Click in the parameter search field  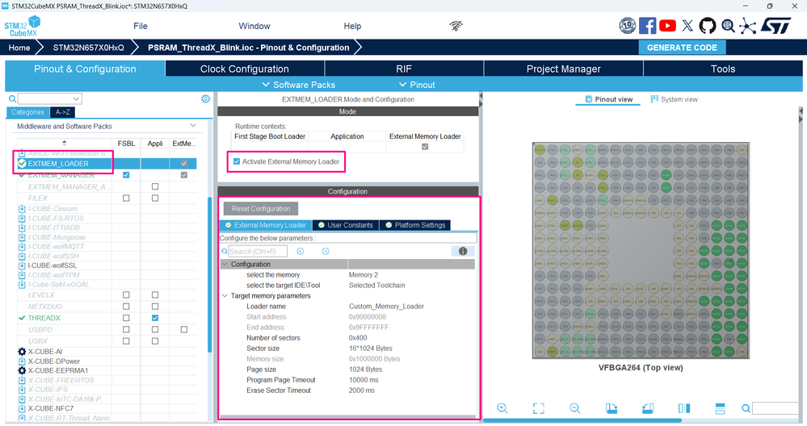tap(258, 251)
